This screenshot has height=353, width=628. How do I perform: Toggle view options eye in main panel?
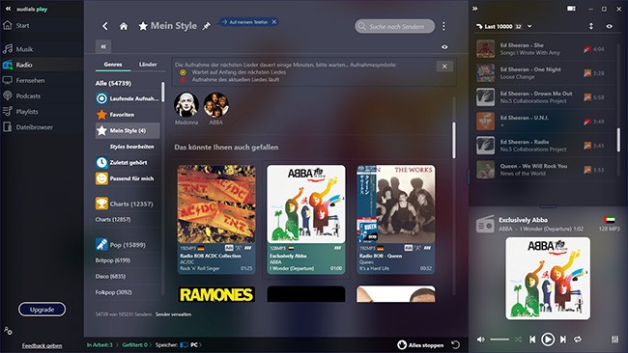(x=444, y=46)
